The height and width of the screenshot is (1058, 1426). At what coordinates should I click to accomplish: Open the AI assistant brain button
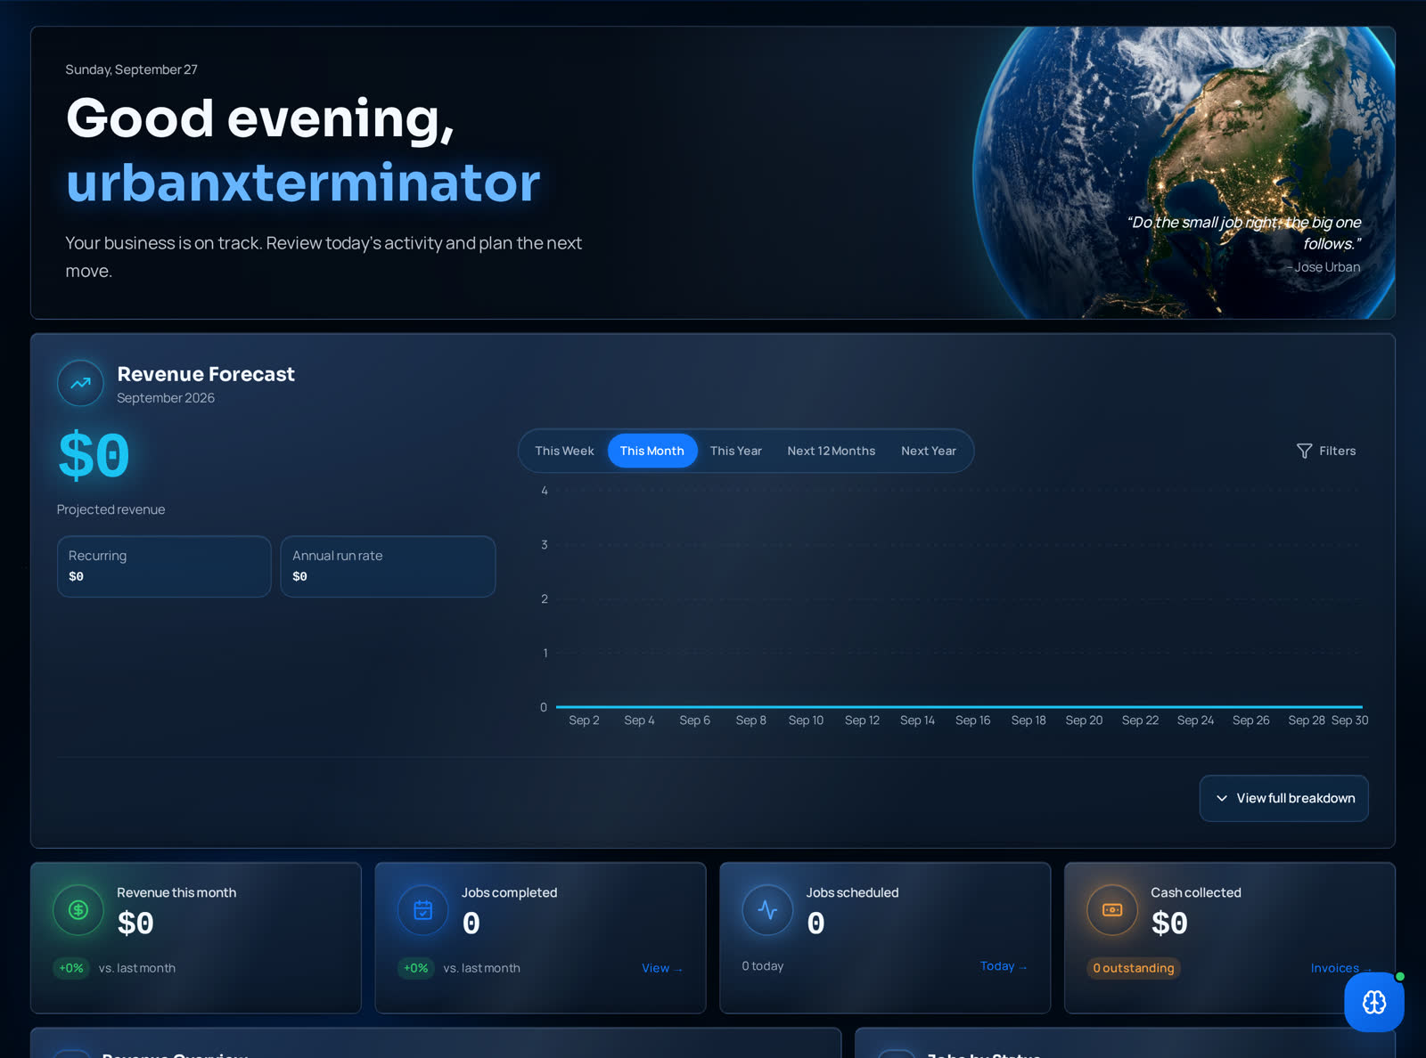1374,1002
